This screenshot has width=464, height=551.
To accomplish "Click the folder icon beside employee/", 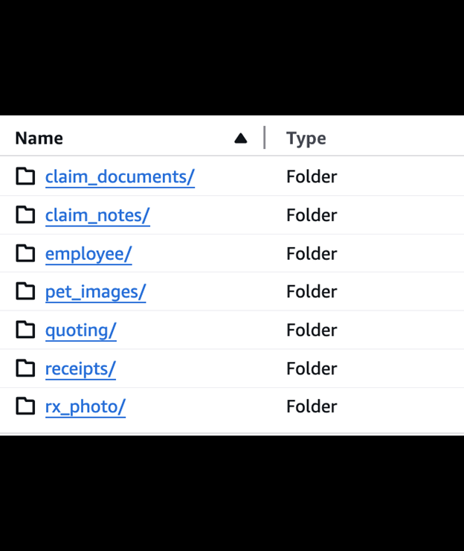I will pyautogui.click(x=26, y=253).
